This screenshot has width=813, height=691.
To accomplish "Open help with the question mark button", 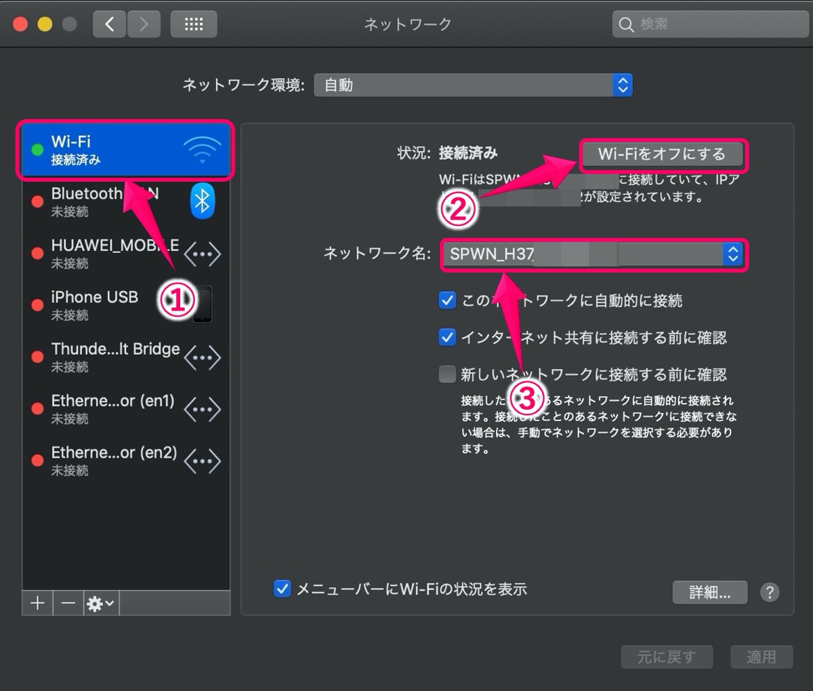I will (x=769, y=592).
